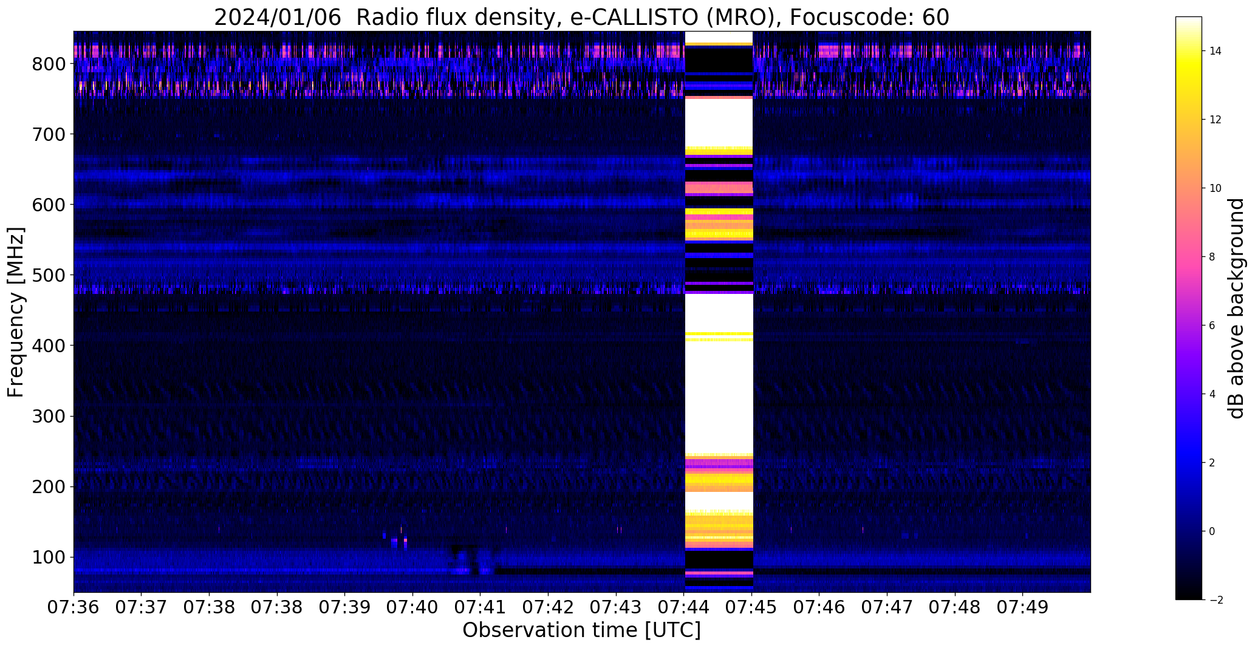Click the 10 value on the colorbar

(1216, 188)
